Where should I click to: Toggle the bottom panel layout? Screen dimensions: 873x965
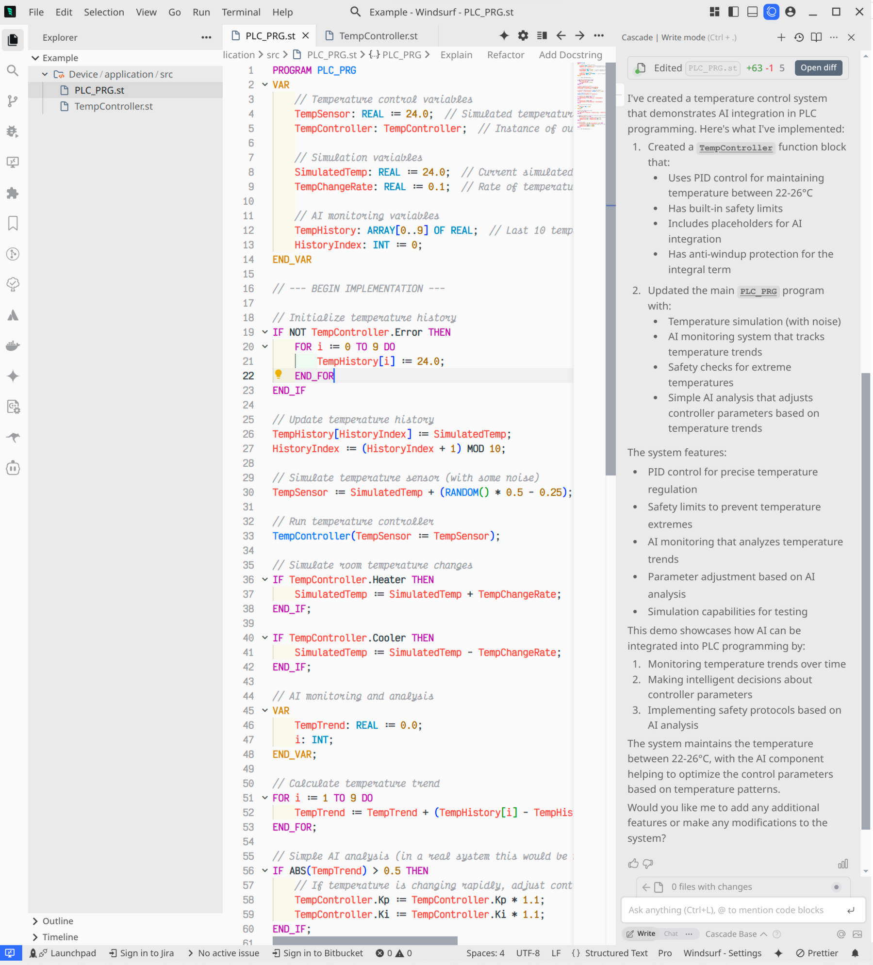coord(752,11)
